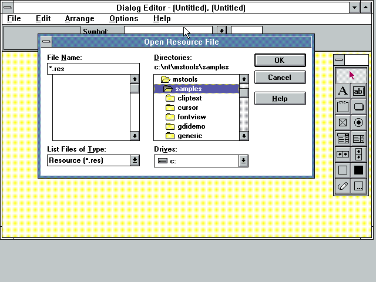The image size is (376, 282).
Task: Select the pointer tool in the toolbox
Action: tap(351, 75)
